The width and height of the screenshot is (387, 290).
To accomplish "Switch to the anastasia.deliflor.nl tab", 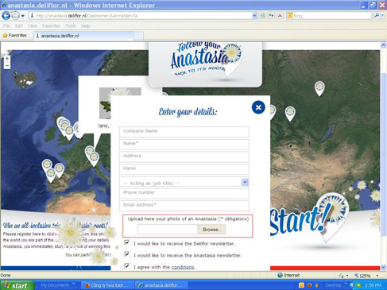I will tap(83, 36).
